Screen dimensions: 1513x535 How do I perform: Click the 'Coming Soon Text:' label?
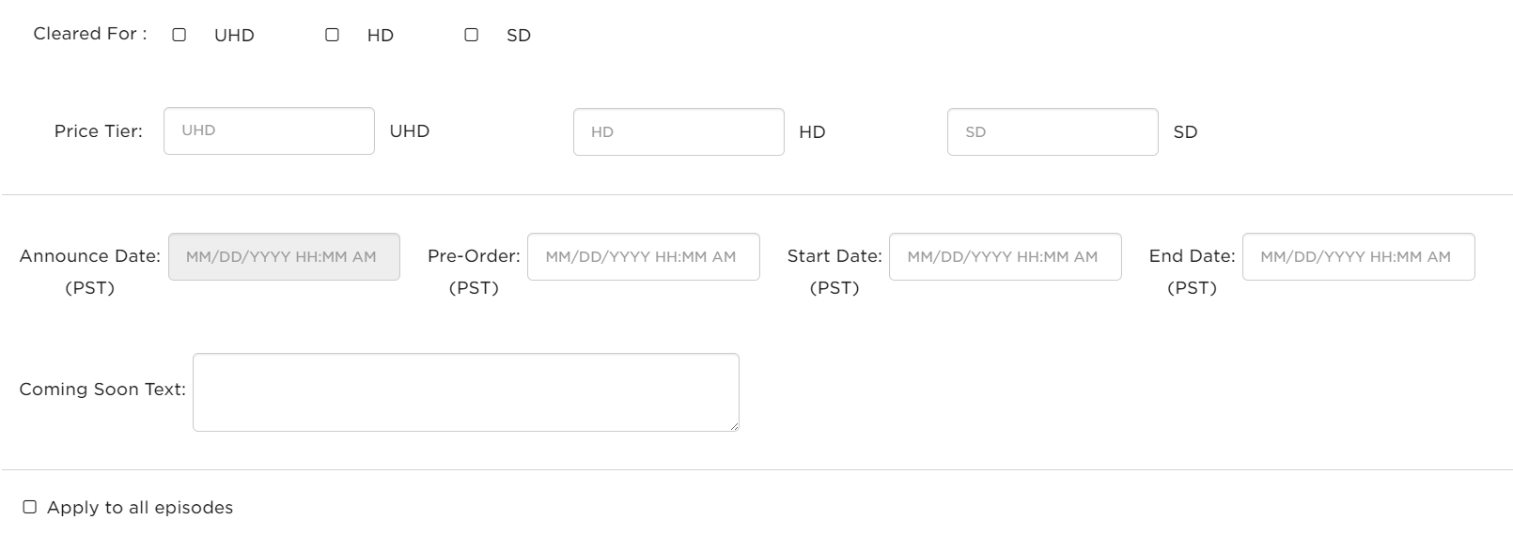[102, 389]
